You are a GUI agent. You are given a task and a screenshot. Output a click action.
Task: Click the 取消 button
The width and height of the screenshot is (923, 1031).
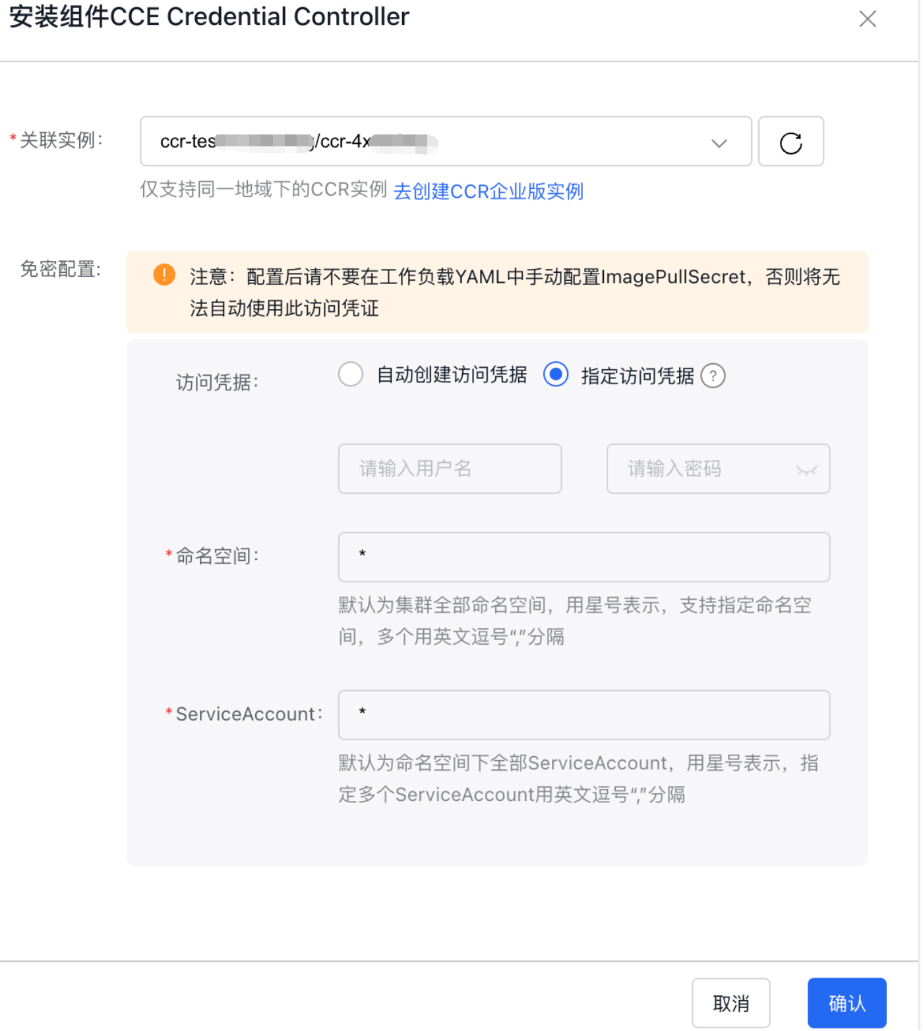730,1003
